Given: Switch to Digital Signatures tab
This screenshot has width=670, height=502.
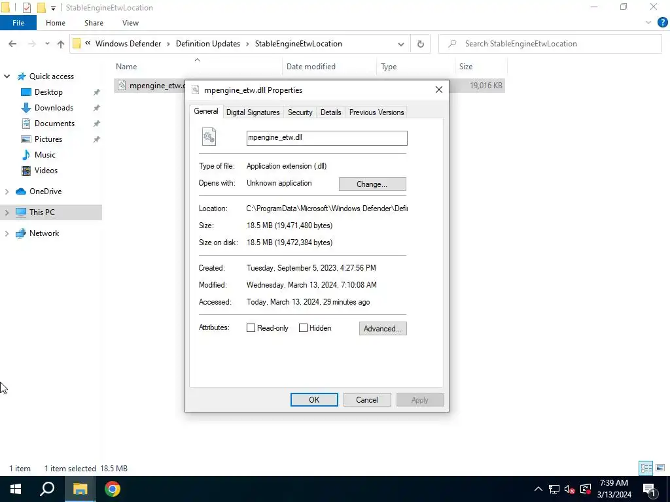Looking at the screenshot, I should pos(253,112).
